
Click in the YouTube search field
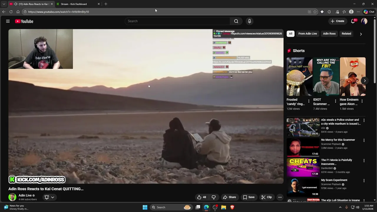tap(178, 21)
